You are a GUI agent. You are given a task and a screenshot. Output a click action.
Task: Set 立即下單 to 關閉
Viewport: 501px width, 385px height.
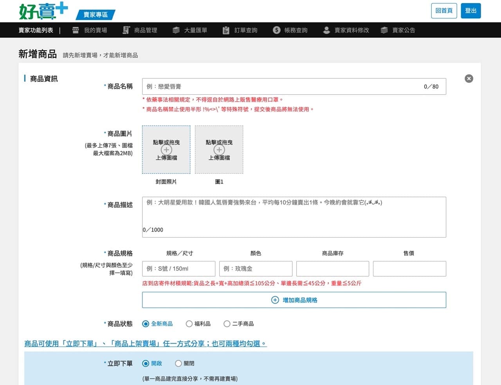tap(178, 363)
